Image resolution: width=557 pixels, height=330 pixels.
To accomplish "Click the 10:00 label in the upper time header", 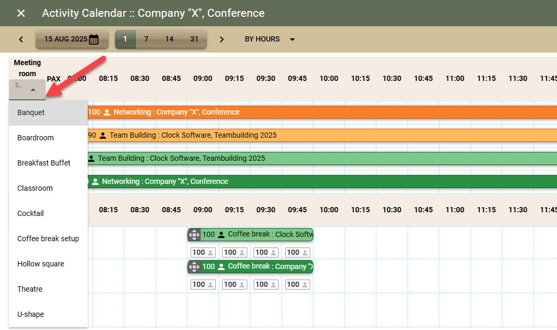I will point(329,78).
